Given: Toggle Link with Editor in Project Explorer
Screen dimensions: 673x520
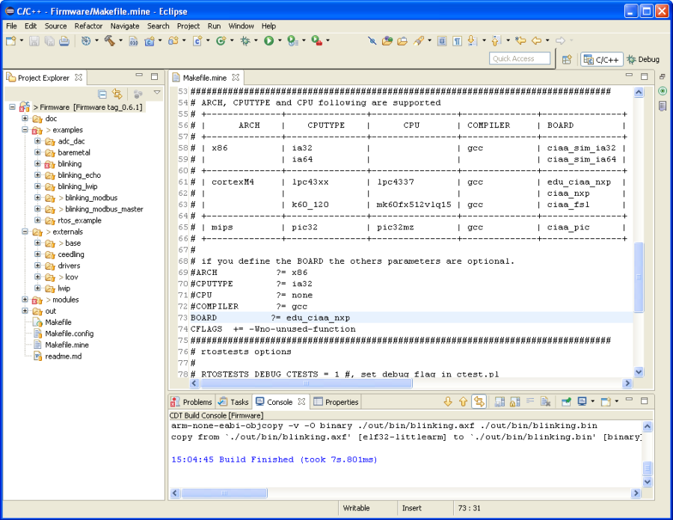Looking at the screenshot, I should [x=117, y=94].
